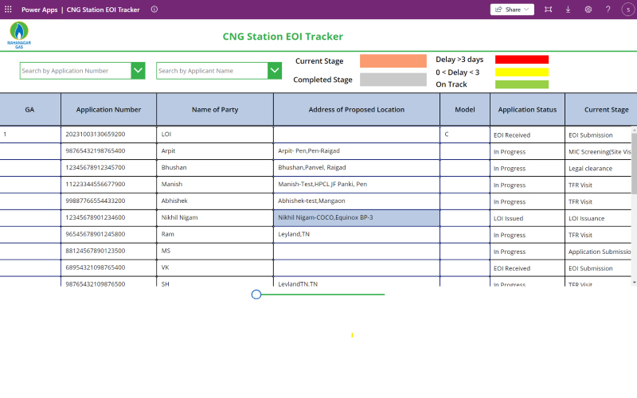Click the party name Arpit
The height and width of the screenshot is (398, 637).
coord(168,150)
